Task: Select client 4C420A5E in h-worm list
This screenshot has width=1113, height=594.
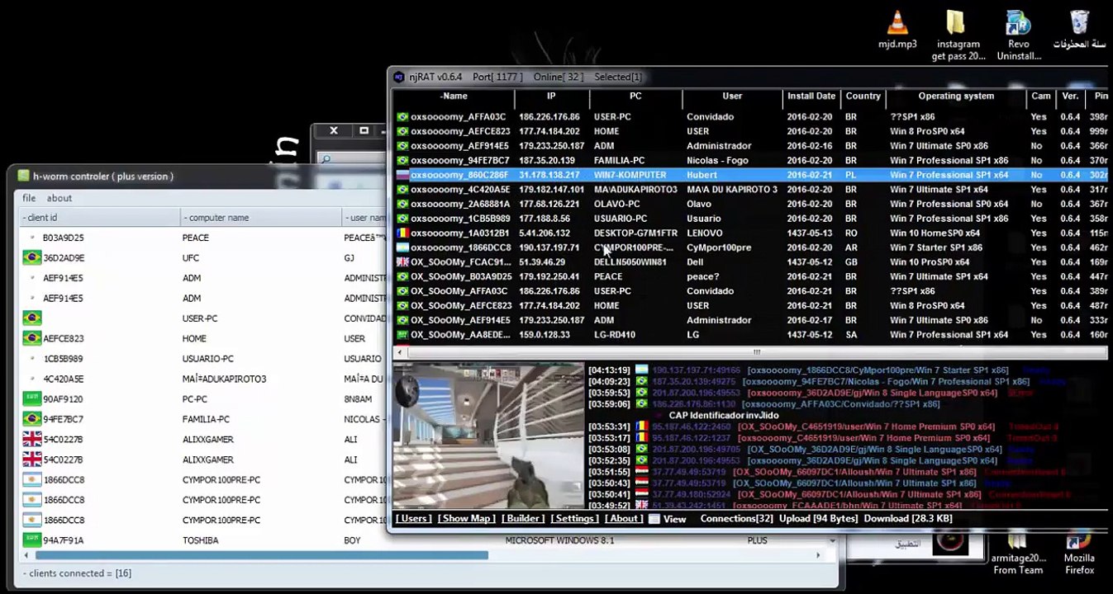Action: point(63,379)
